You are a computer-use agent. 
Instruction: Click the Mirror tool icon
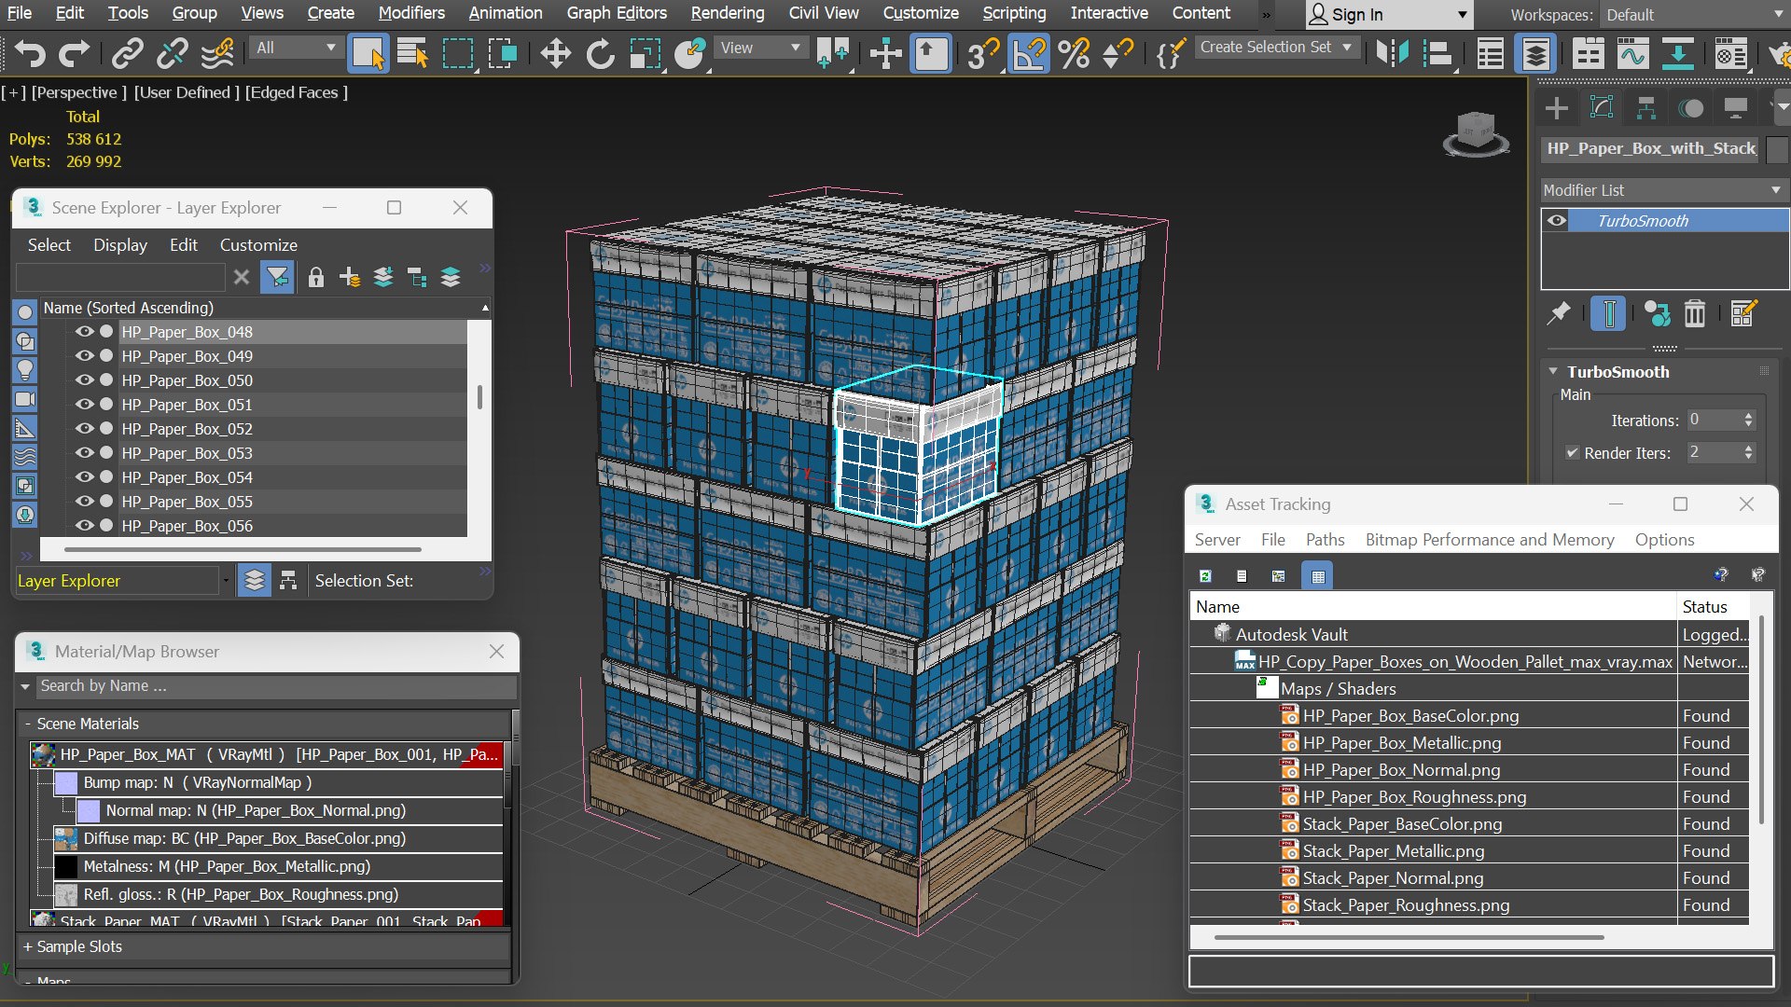pyautogui.click(x=1393, y=53)
